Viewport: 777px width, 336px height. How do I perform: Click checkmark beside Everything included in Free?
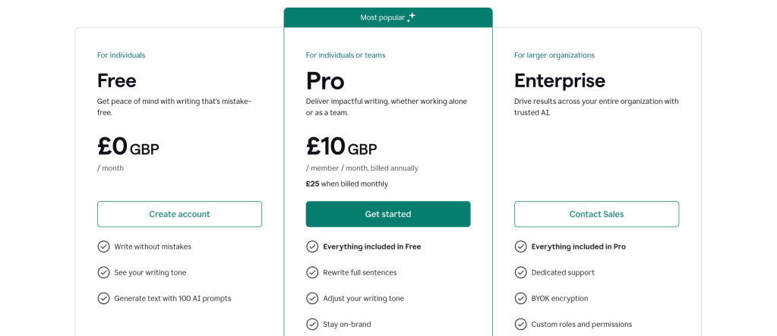312,247
